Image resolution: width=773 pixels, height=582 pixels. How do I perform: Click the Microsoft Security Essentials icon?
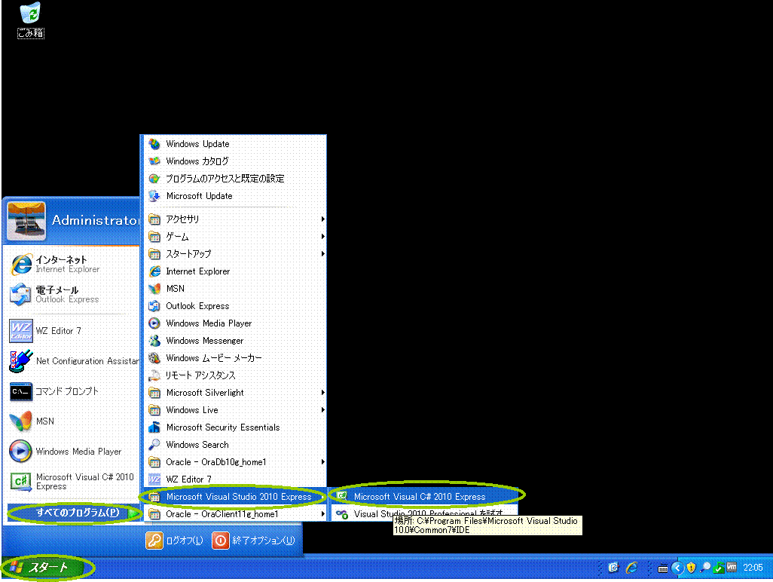(154, 427)
